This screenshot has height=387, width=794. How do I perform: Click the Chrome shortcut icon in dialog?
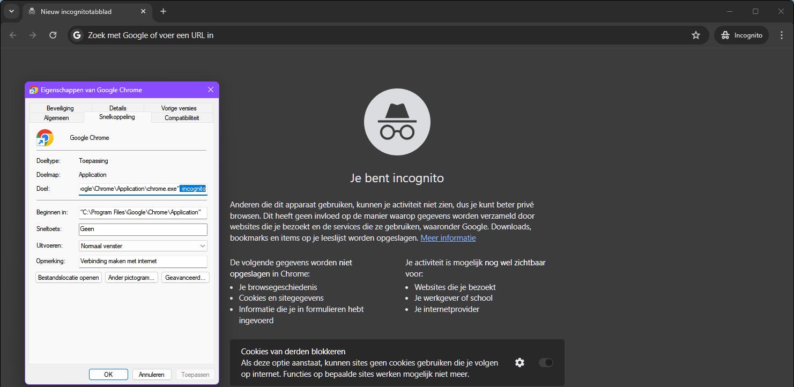pos(45,138)
